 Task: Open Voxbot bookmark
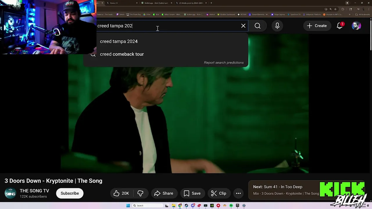pos(211,15)
